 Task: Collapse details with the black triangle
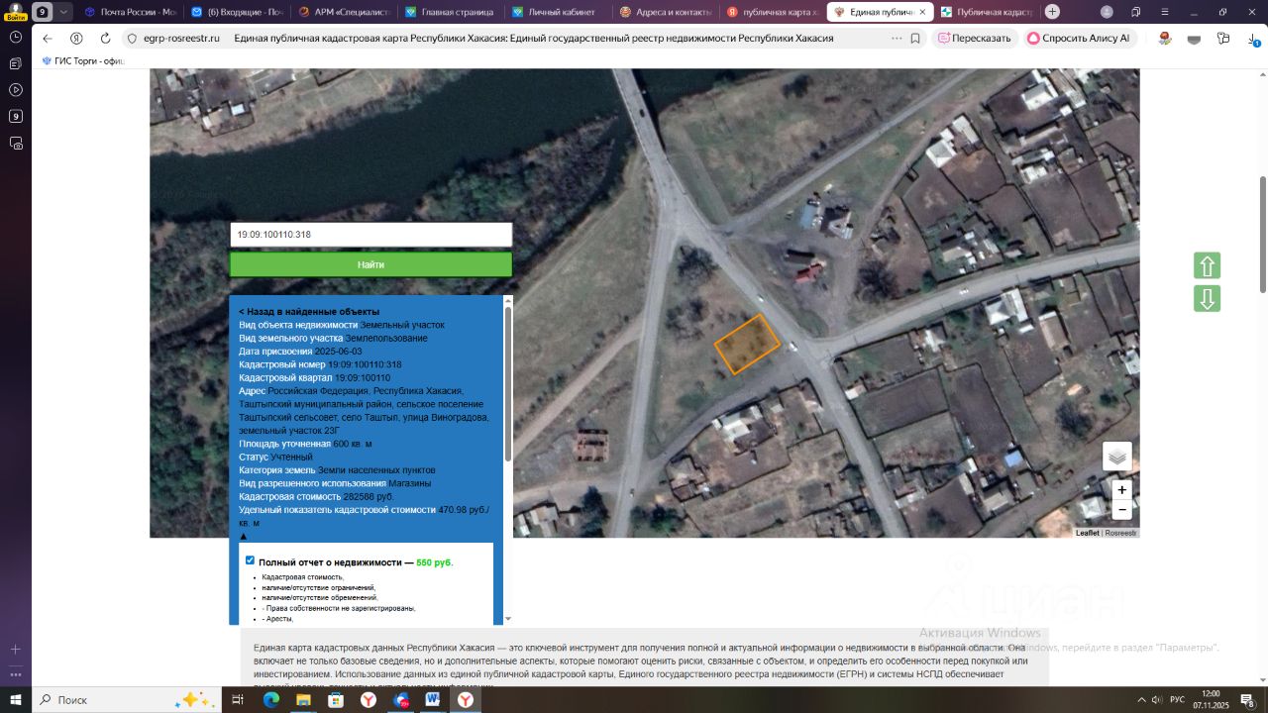click(244, 536)
